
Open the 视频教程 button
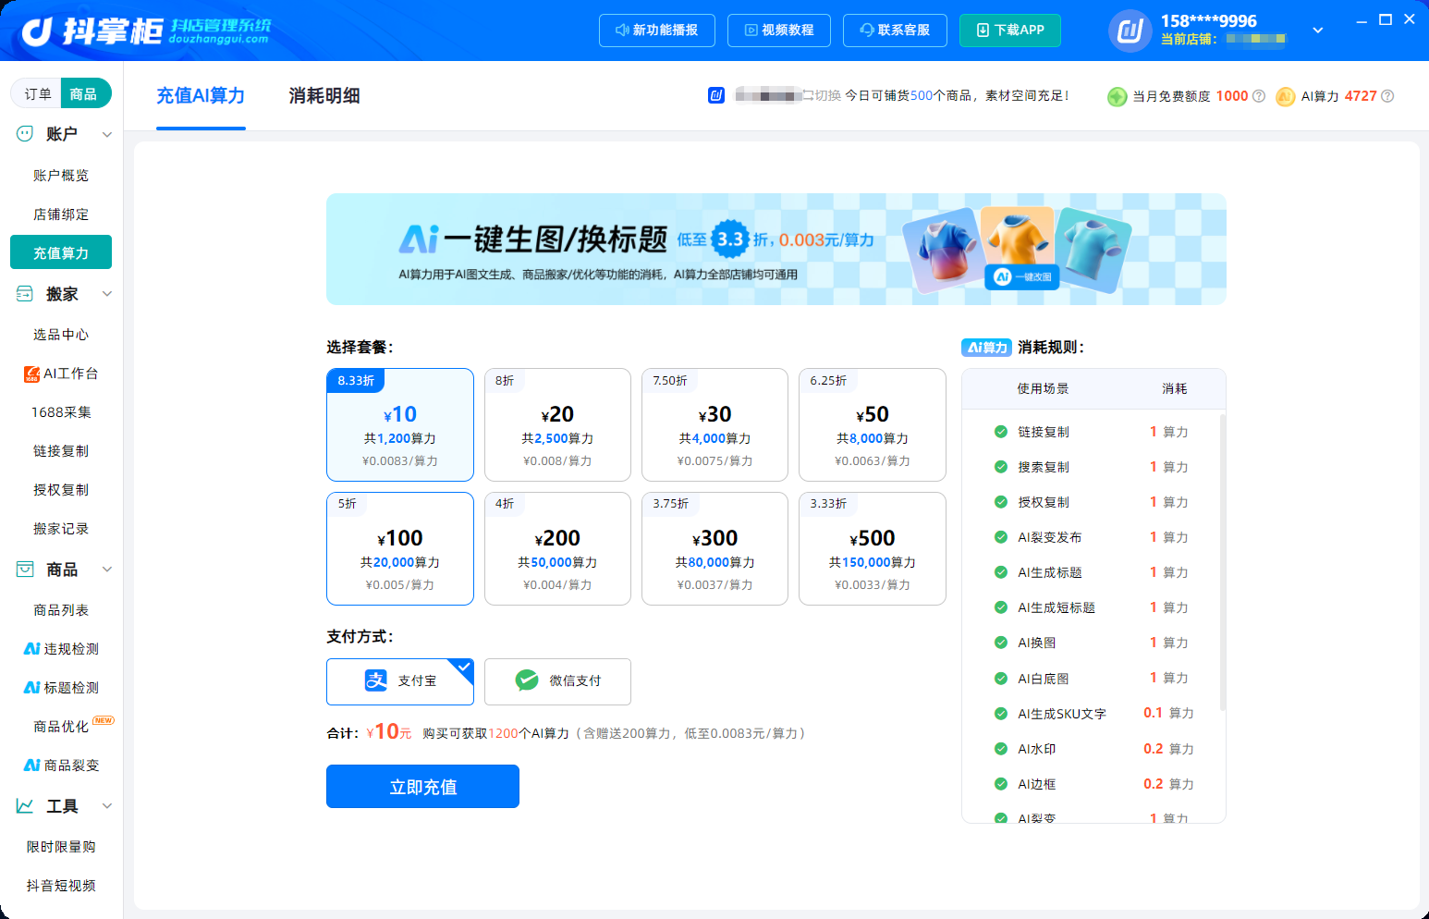779,31
